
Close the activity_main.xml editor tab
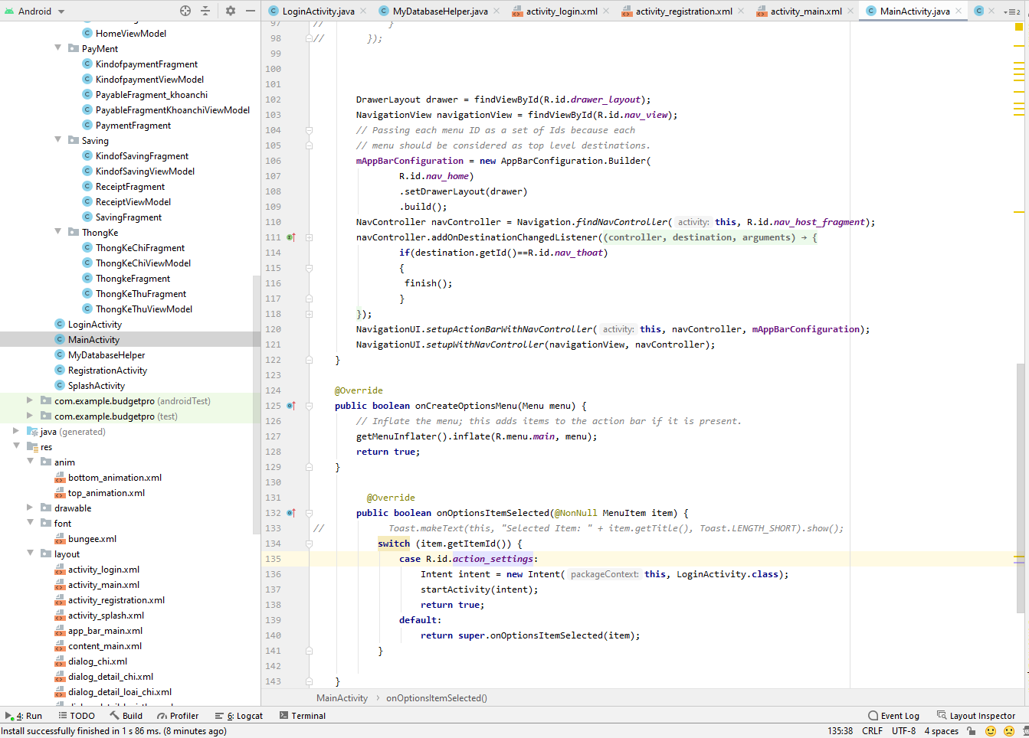coord(850,11)
